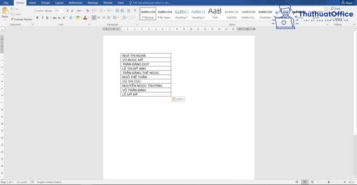Toggle Print Layout view in status bar

[x=304, y=182]
